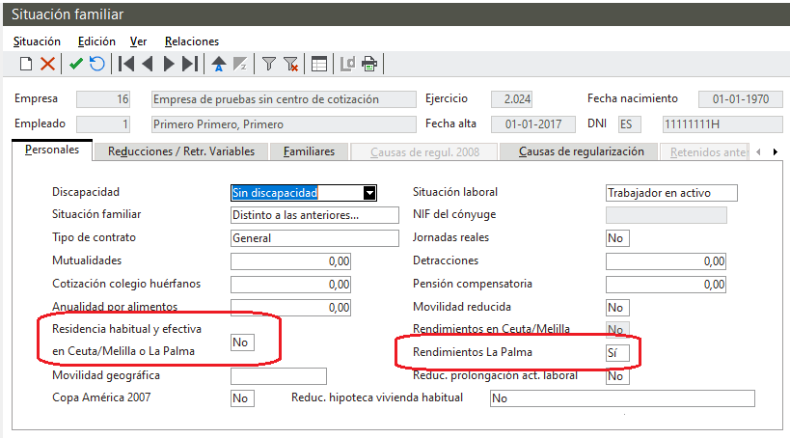Open the Relaciones menu

tap(191, 41)
